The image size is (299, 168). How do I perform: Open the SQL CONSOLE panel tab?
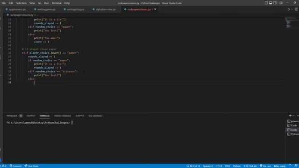(95, 116)
